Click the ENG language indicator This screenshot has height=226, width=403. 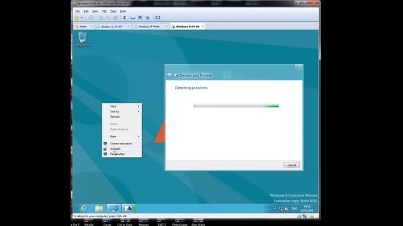(x=294, y=209)
